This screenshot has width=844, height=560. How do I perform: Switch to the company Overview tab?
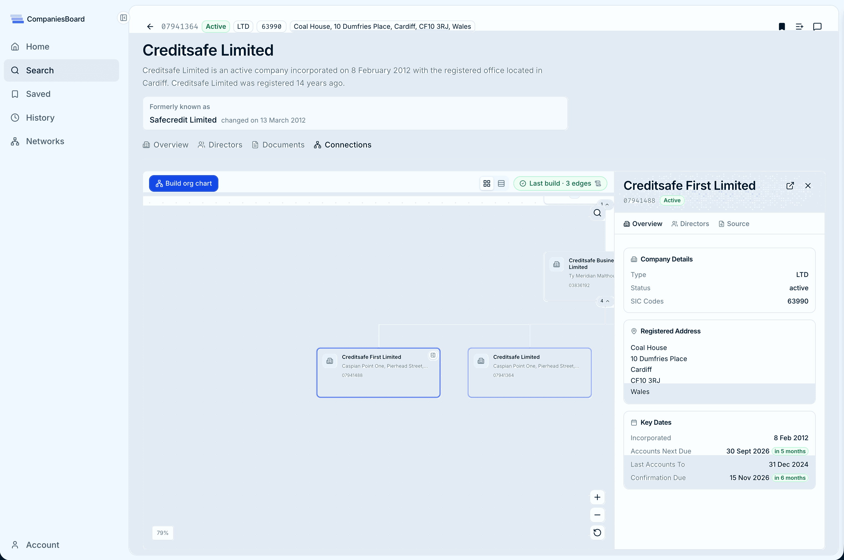(x=166, y=145)
